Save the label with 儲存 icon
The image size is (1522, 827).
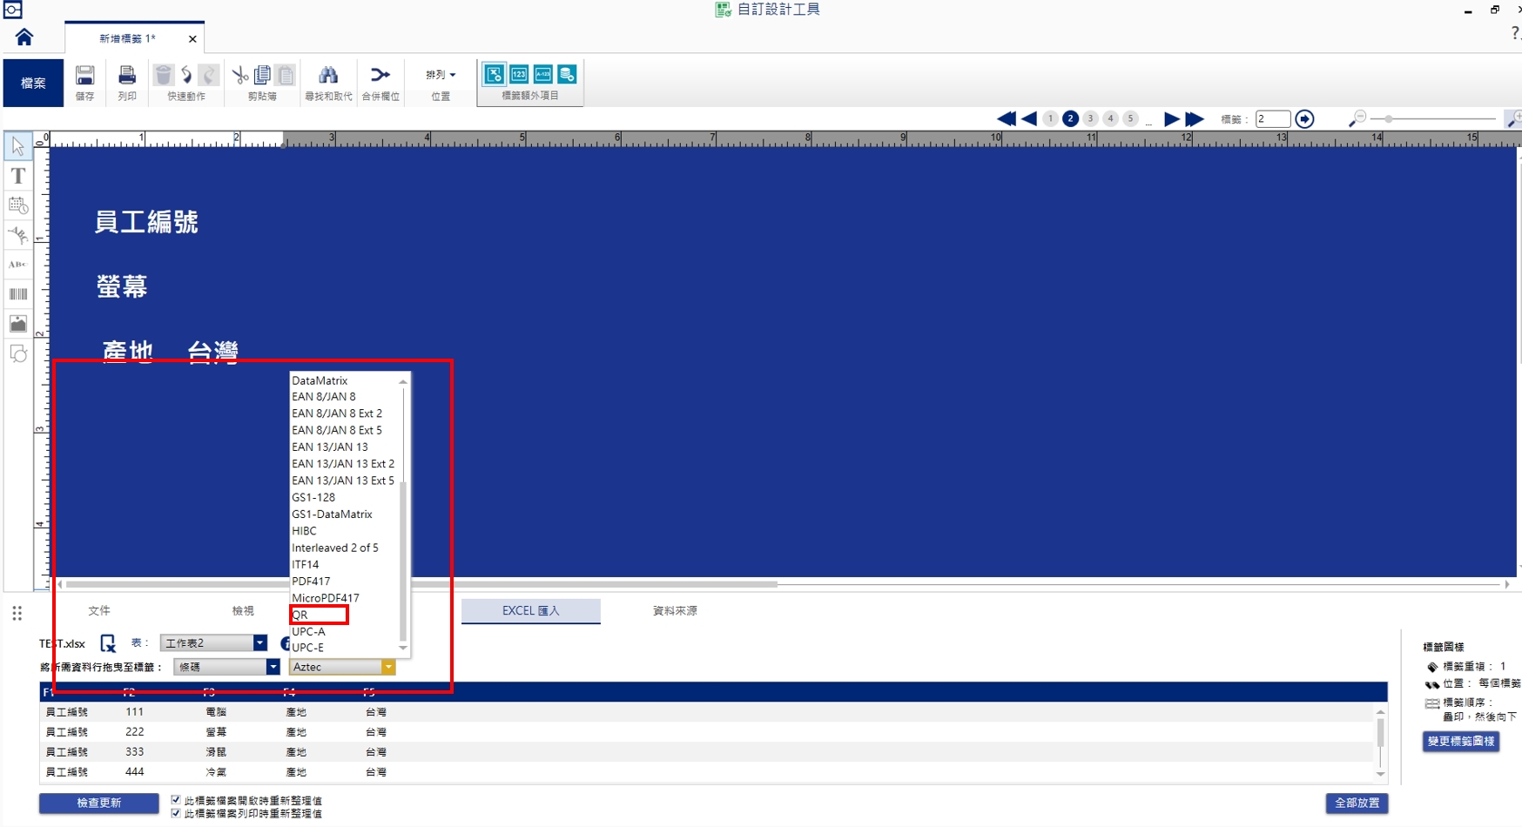(84, 75)
